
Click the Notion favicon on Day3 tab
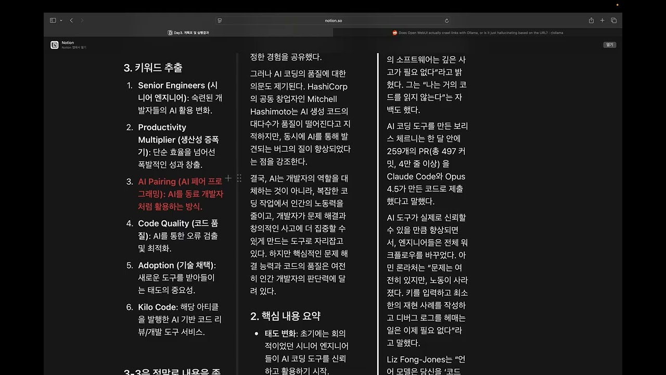pyautogui.click(x=170, y=32)
